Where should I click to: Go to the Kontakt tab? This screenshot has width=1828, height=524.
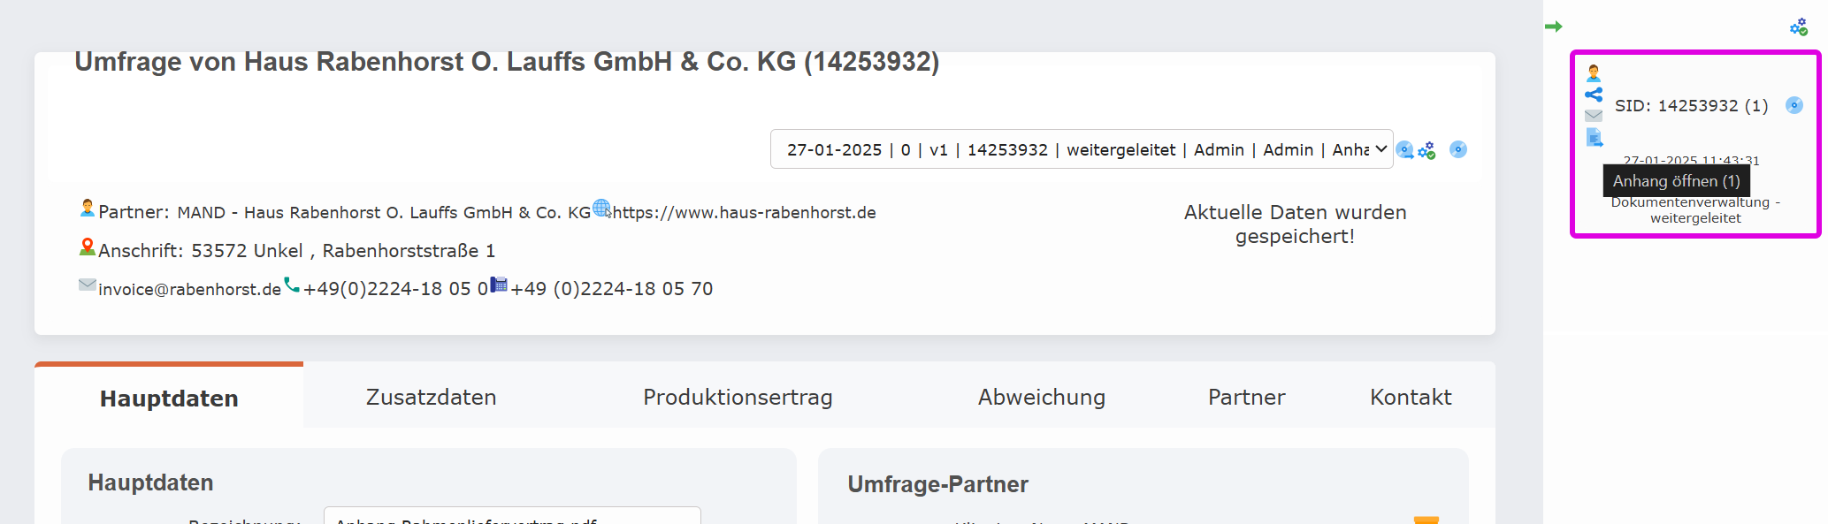coord(1410,398)
